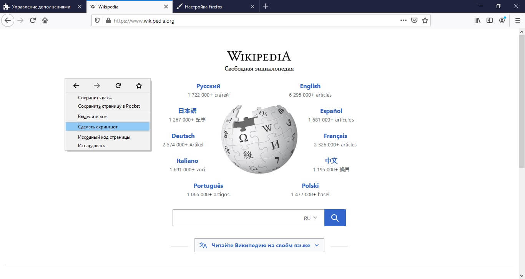Toggle the sidebar with the sidebar icon

coord(489,20)
